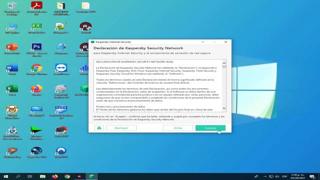320x180 pixels.
Task: Select the green arrow Internet Download Manager shortcut
Action: click(36, 132)
